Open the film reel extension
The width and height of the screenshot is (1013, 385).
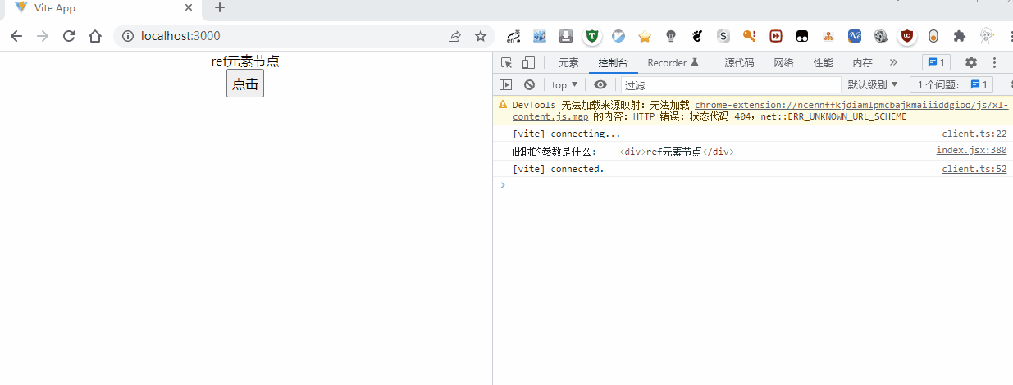pos(880,36)
